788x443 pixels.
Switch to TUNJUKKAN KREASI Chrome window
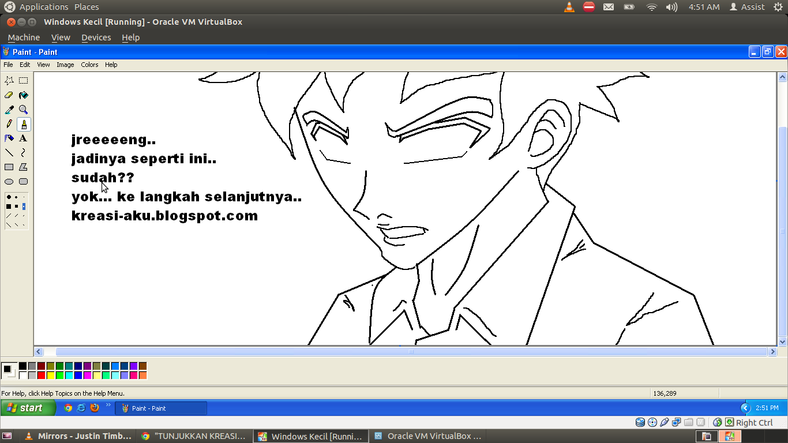pyautogui.click(x=195, y=436)
